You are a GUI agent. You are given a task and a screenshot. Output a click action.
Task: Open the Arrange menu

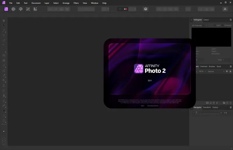tap(66, 3)
